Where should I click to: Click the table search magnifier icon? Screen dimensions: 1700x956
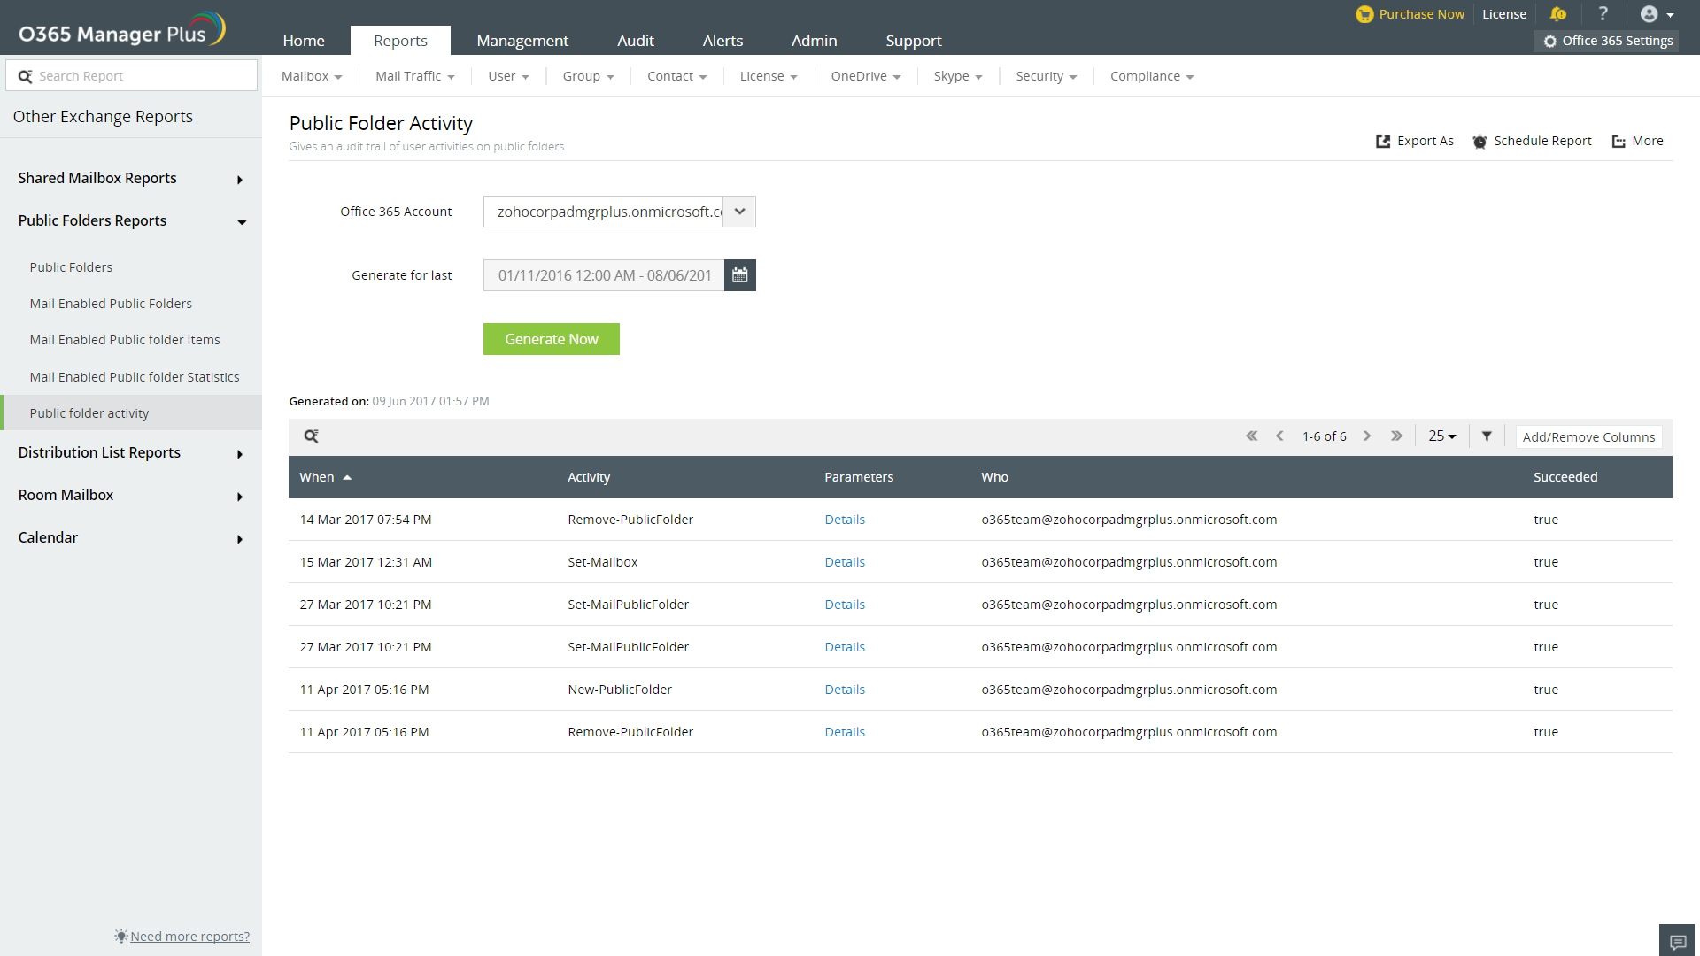(311, 436)
